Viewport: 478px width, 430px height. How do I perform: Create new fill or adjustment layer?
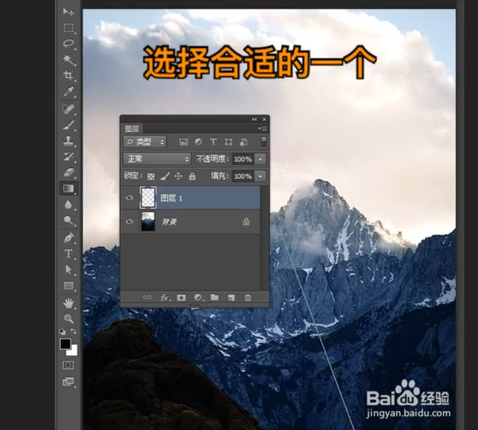198,297
